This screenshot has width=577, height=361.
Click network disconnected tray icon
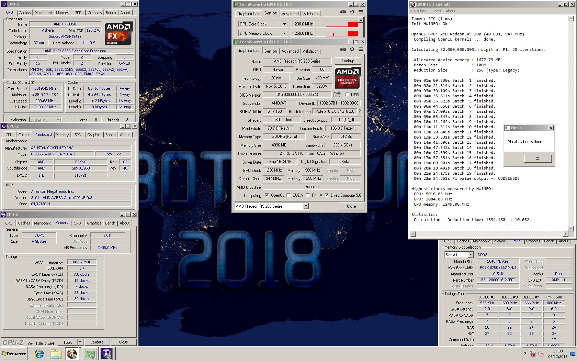pyautogui.click(x=533, y=354)
